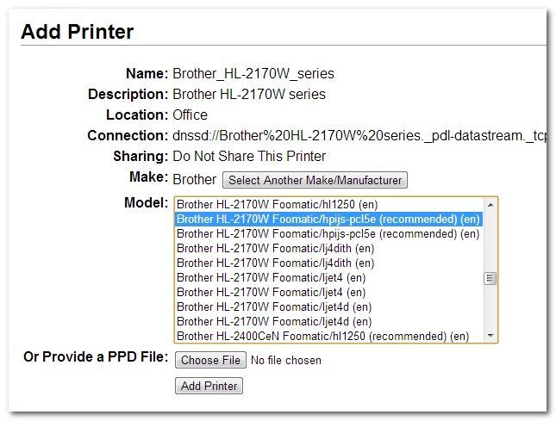Click the Choose File button
Image resolution: width=556 pixels, height=421 pixels.
click(x=210, y=360)
